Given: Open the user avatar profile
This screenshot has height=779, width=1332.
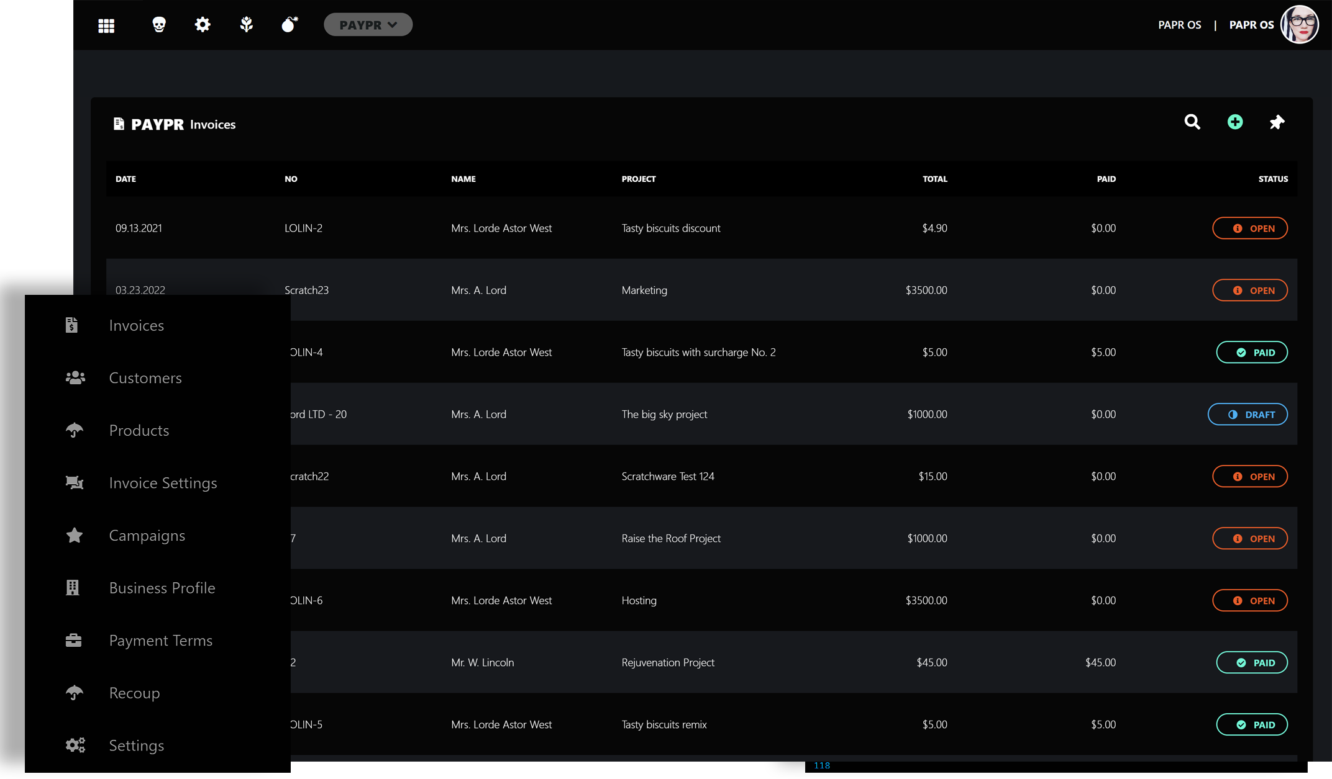Looking at the screenshot, I should click(1299, 25).
